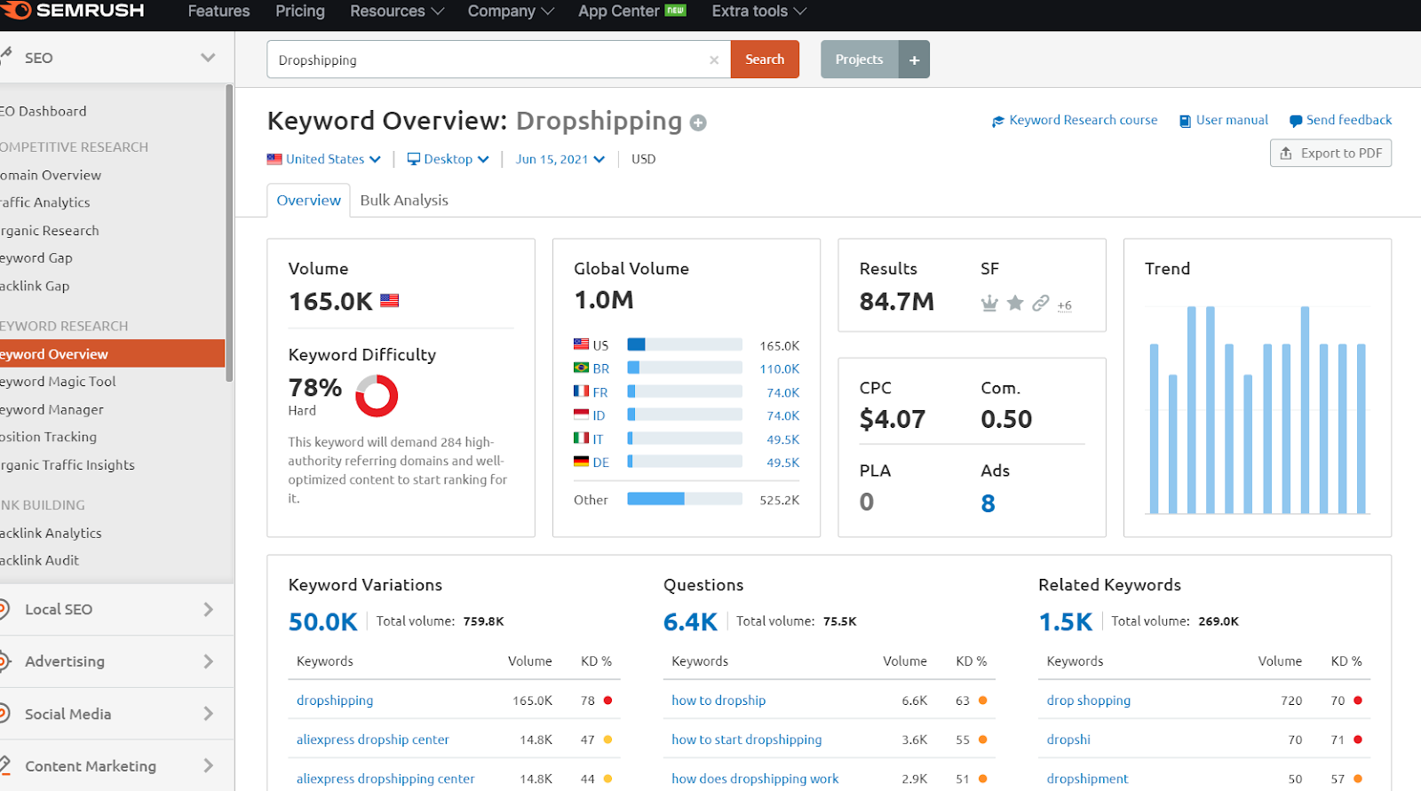Click the Italy flag in Global Volume
The height and width of the screenshot is (791, 1421).
tap(582, 438)
